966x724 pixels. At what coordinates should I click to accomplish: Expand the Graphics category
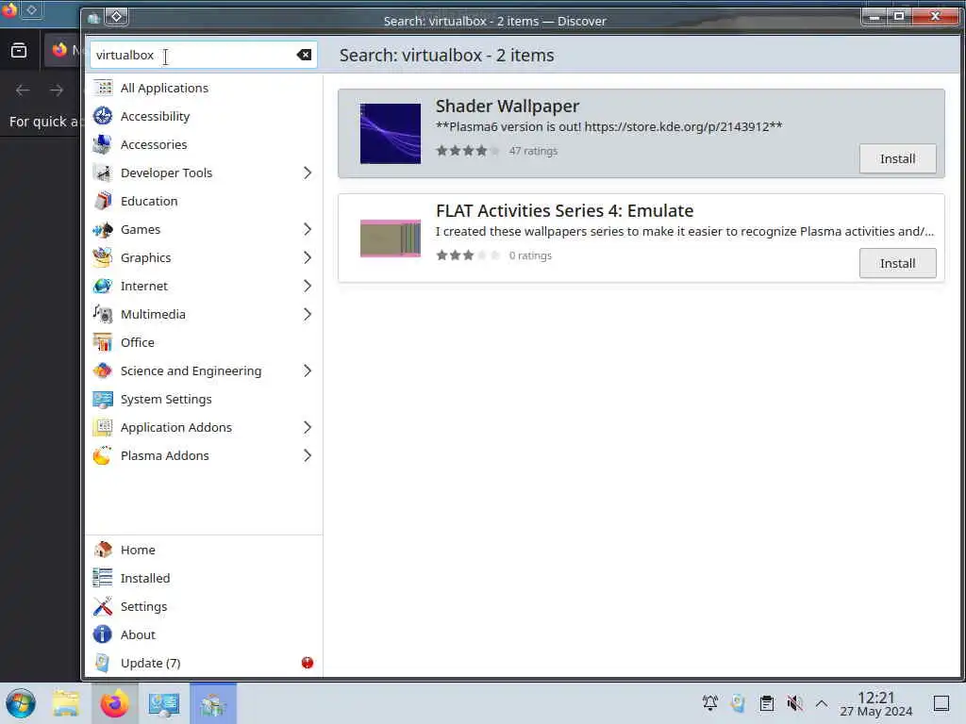point(308,258)
